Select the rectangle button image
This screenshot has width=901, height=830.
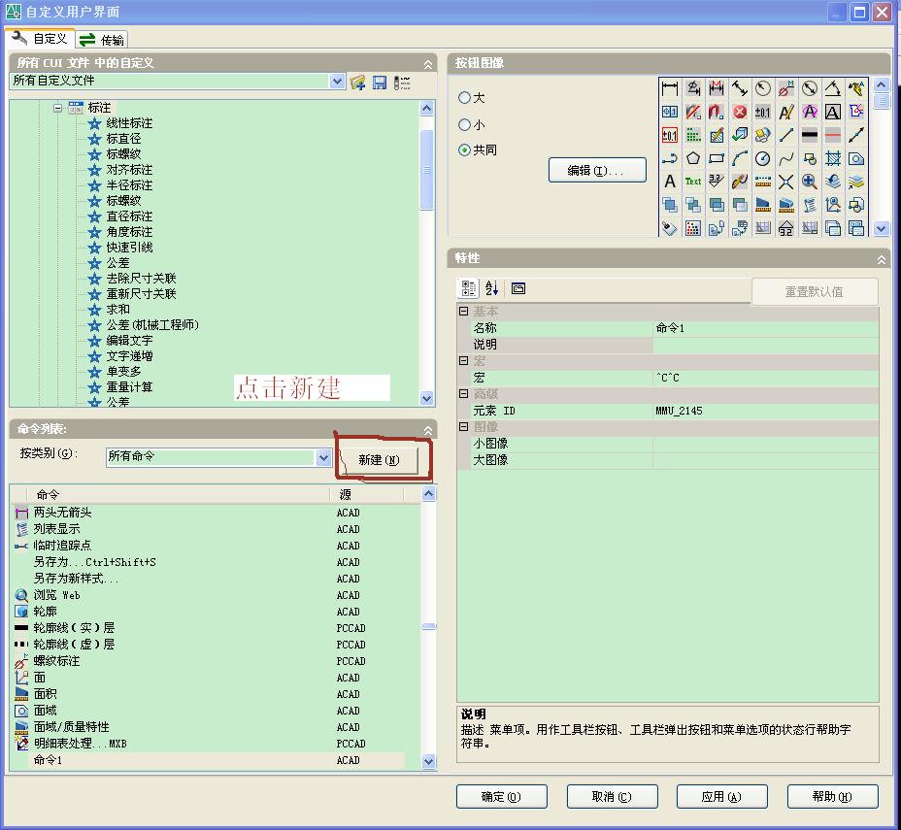[x=716, y=158]
